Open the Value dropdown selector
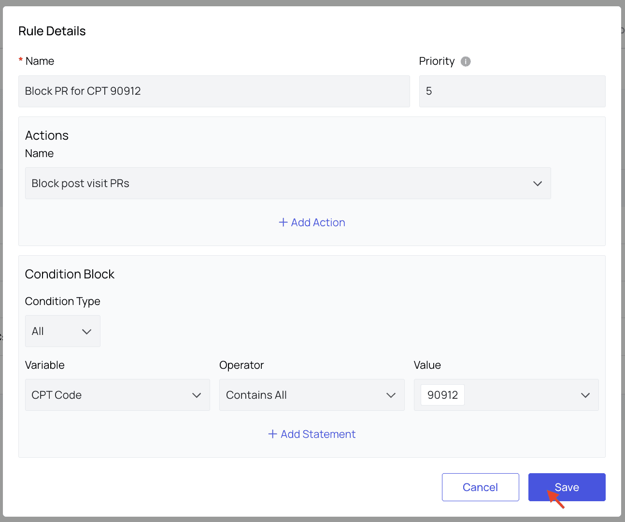Screen dimensions: 625x522 click(522, 395)
